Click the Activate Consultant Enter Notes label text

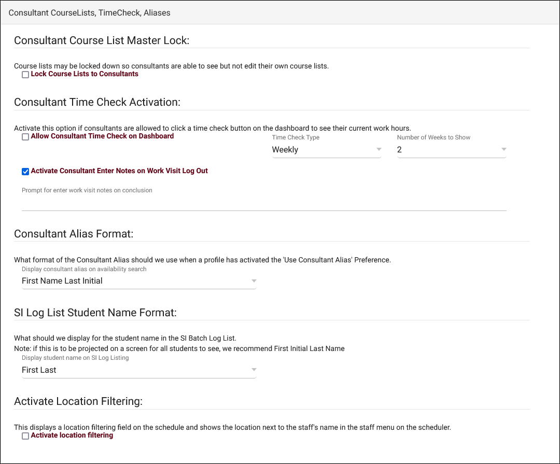119,171
